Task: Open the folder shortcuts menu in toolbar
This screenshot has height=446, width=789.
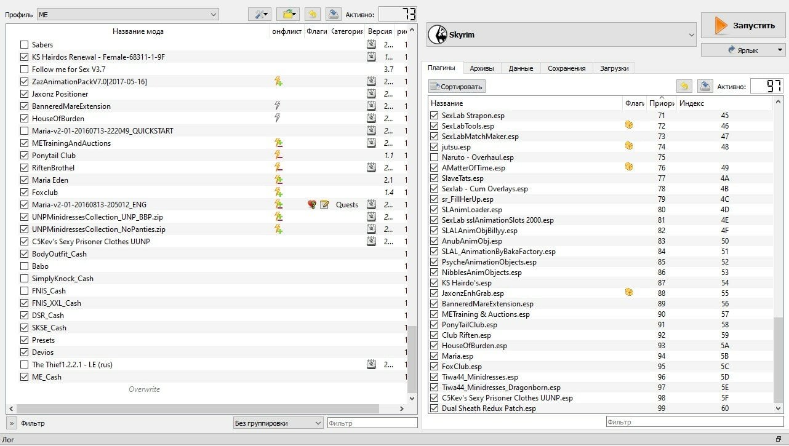Action: [x=287, y=14]
